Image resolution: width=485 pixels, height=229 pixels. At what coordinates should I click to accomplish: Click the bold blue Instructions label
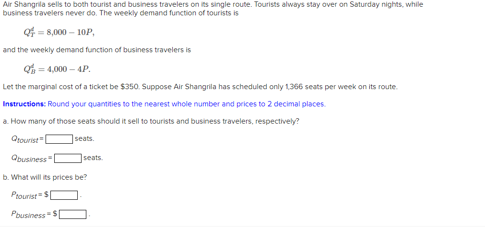tap(24, 104)
